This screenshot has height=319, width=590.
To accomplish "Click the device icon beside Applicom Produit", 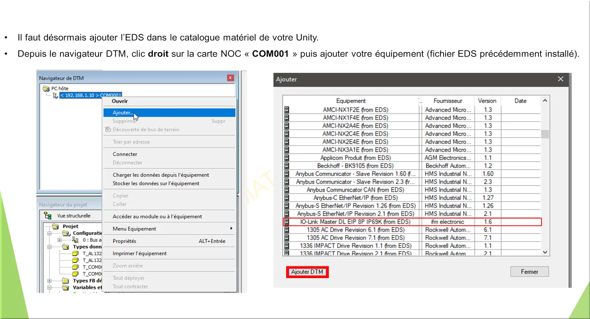I will [287, 158].
